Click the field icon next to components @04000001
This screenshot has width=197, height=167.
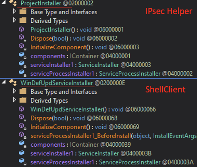(22, 56)
